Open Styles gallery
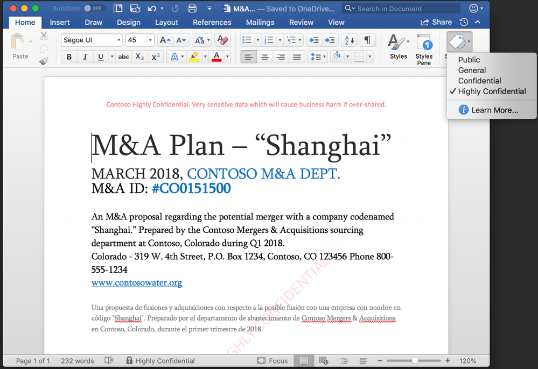This screenshot has width=538, height=369. coord(399,47)
